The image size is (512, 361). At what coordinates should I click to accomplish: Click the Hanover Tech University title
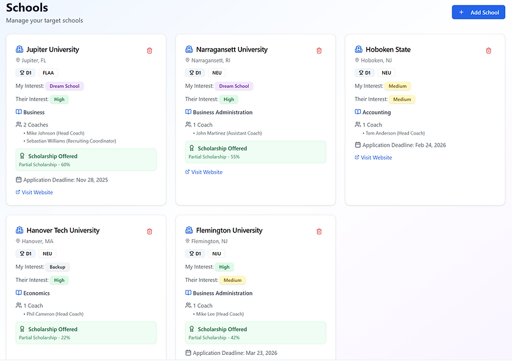click(x=63, y=231)
